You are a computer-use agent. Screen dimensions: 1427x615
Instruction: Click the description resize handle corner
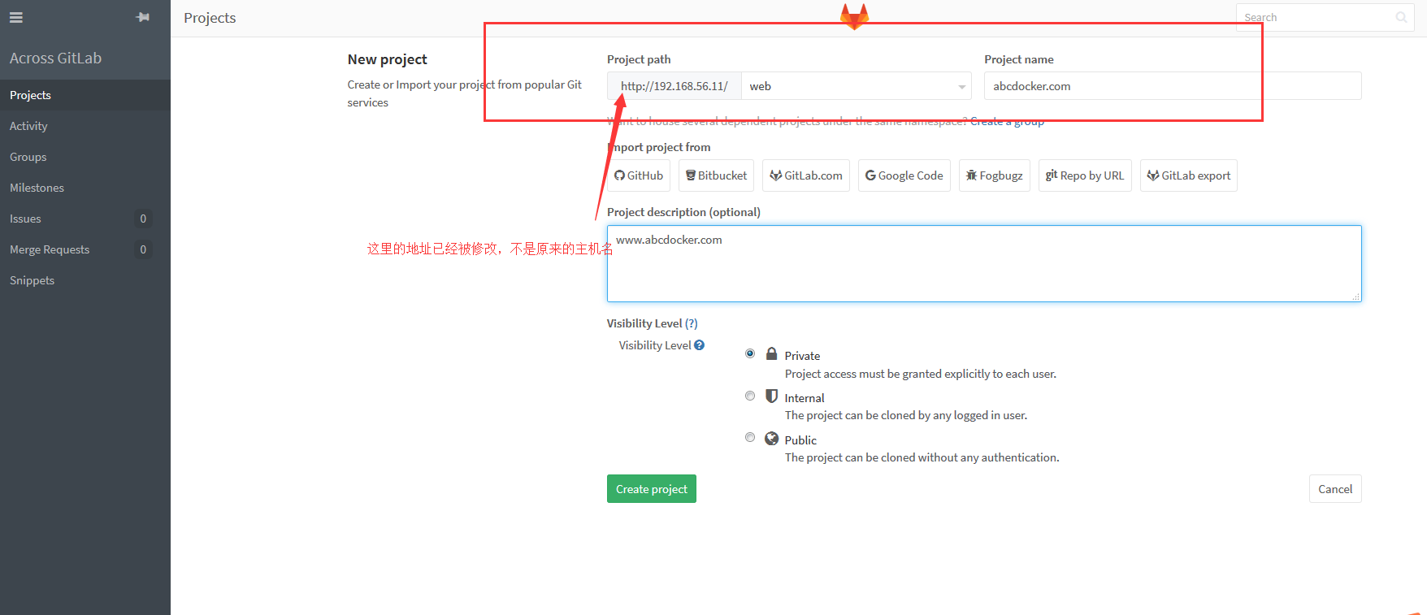(x=1355, y=297)
